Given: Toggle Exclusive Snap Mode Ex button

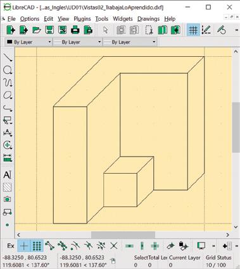Looking at the screenshot, I should [x=11, y=246].
